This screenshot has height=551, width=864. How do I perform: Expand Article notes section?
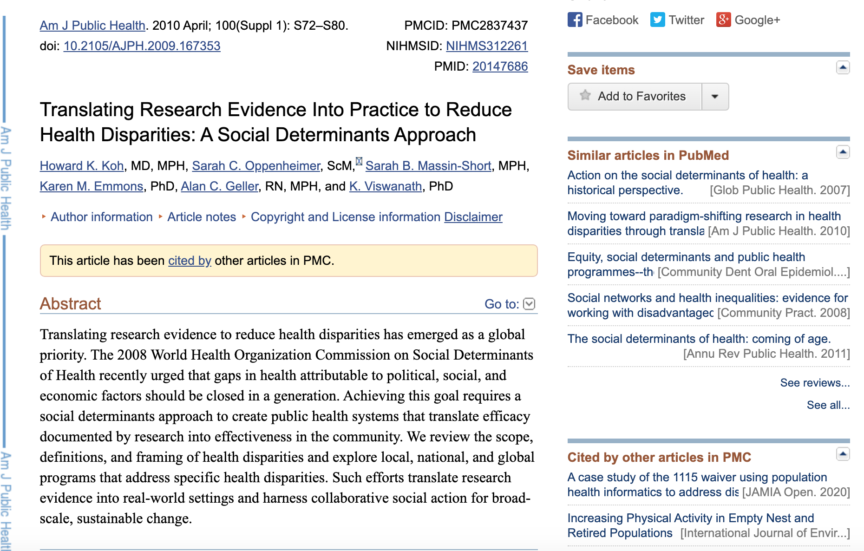tap(202, 217)
